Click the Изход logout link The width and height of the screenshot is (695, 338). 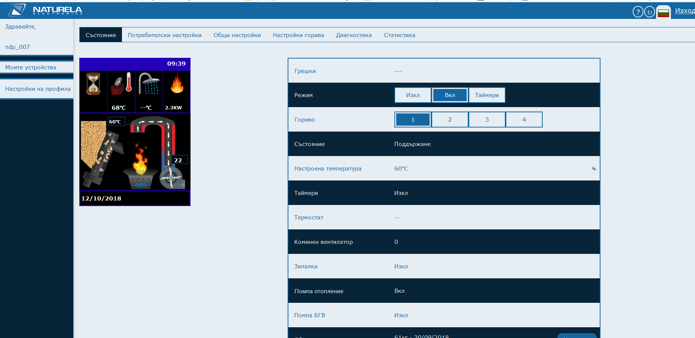coord(684,11)
